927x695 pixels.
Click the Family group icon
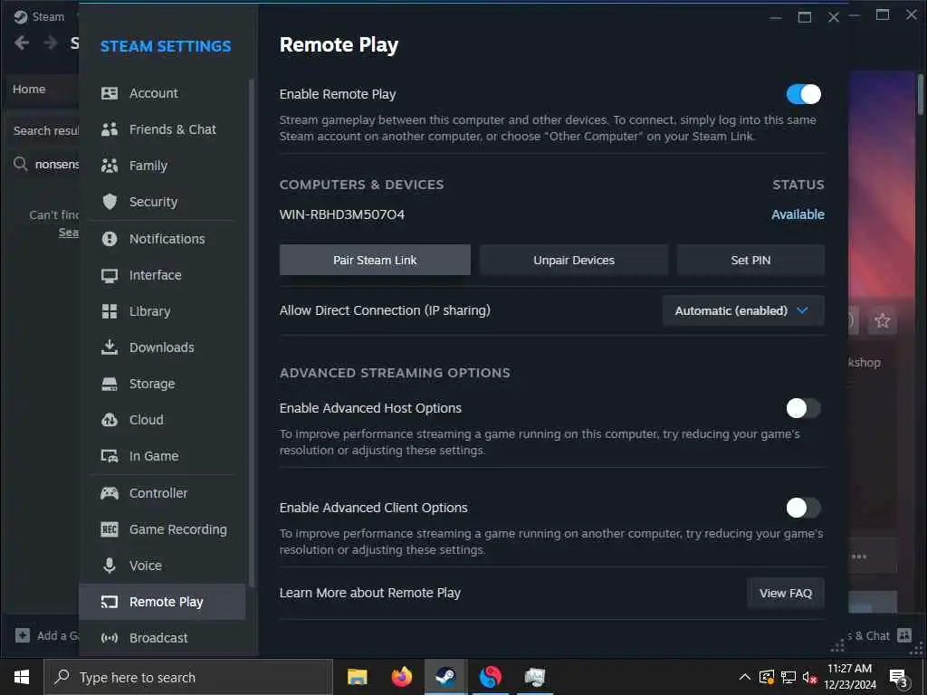tap(110, 166)
